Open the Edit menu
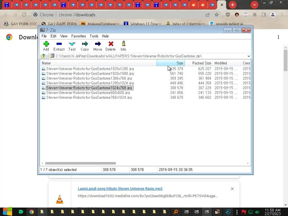288x216 pixels. click(x=53, y=36)
